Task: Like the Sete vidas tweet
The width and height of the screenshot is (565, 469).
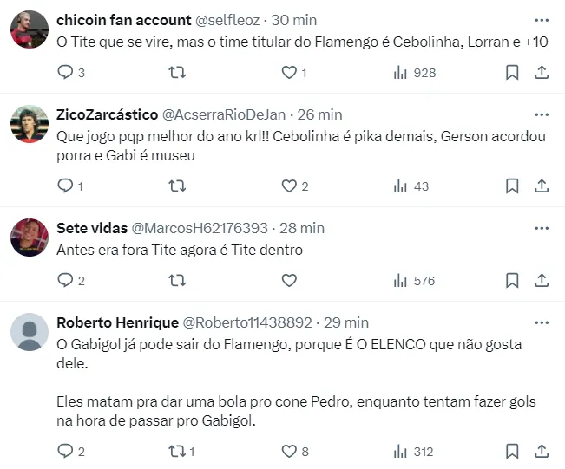Action: 289,280
